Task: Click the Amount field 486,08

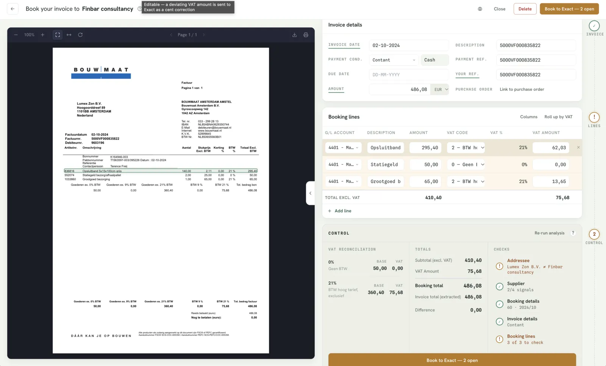Action: 400,89
